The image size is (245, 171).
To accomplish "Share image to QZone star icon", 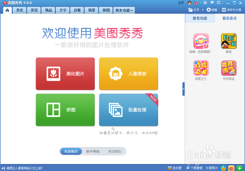I will tap(223, 168).
